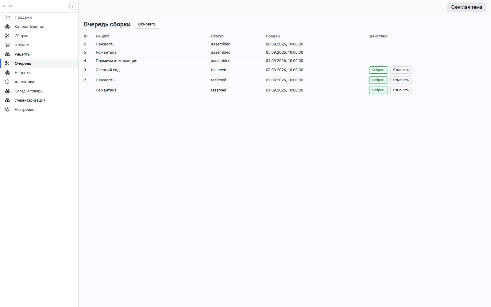Select the Наценки menu label
The width and height of the screenshot is (491, 307).
[23, 73]
